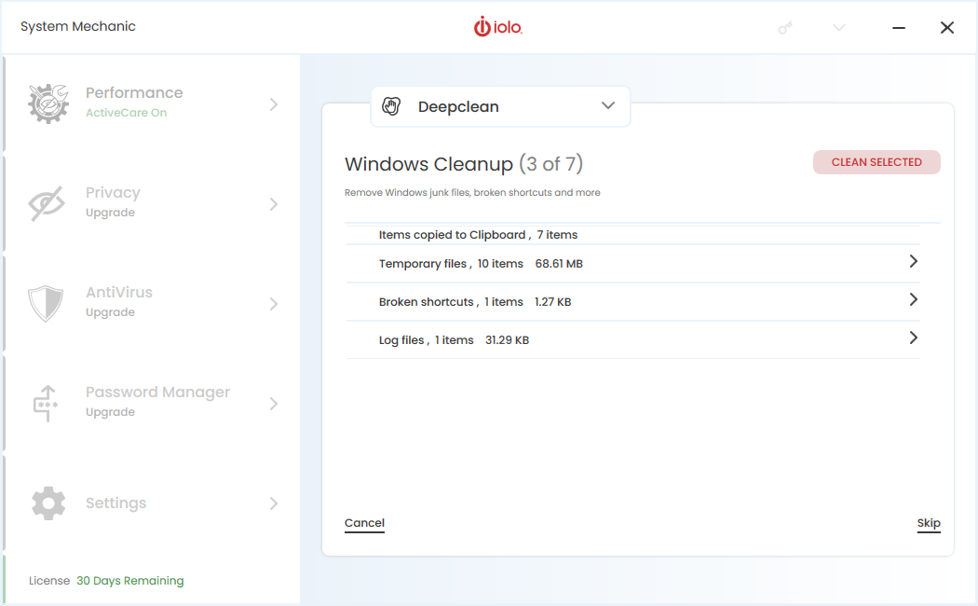
Task: Minimize the System Mechanic window
Action: (x=898, y=27)
